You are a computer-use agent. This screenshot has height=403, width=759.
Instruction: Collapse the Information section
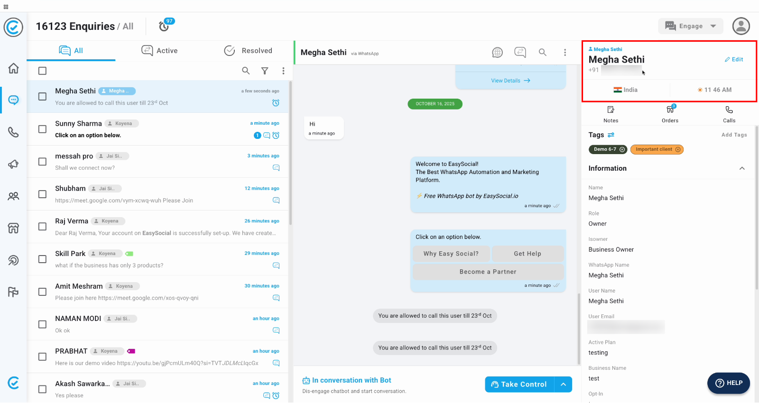(x=742, y=168)
